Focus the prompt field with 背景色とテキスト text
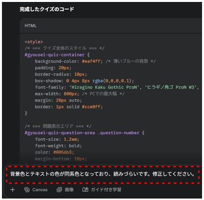The width and height of the screenshot is (204, 200). [x=102, y=174]
